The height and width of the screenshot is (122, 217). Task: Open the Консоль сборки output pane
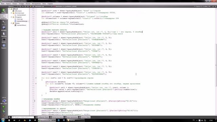85,117
